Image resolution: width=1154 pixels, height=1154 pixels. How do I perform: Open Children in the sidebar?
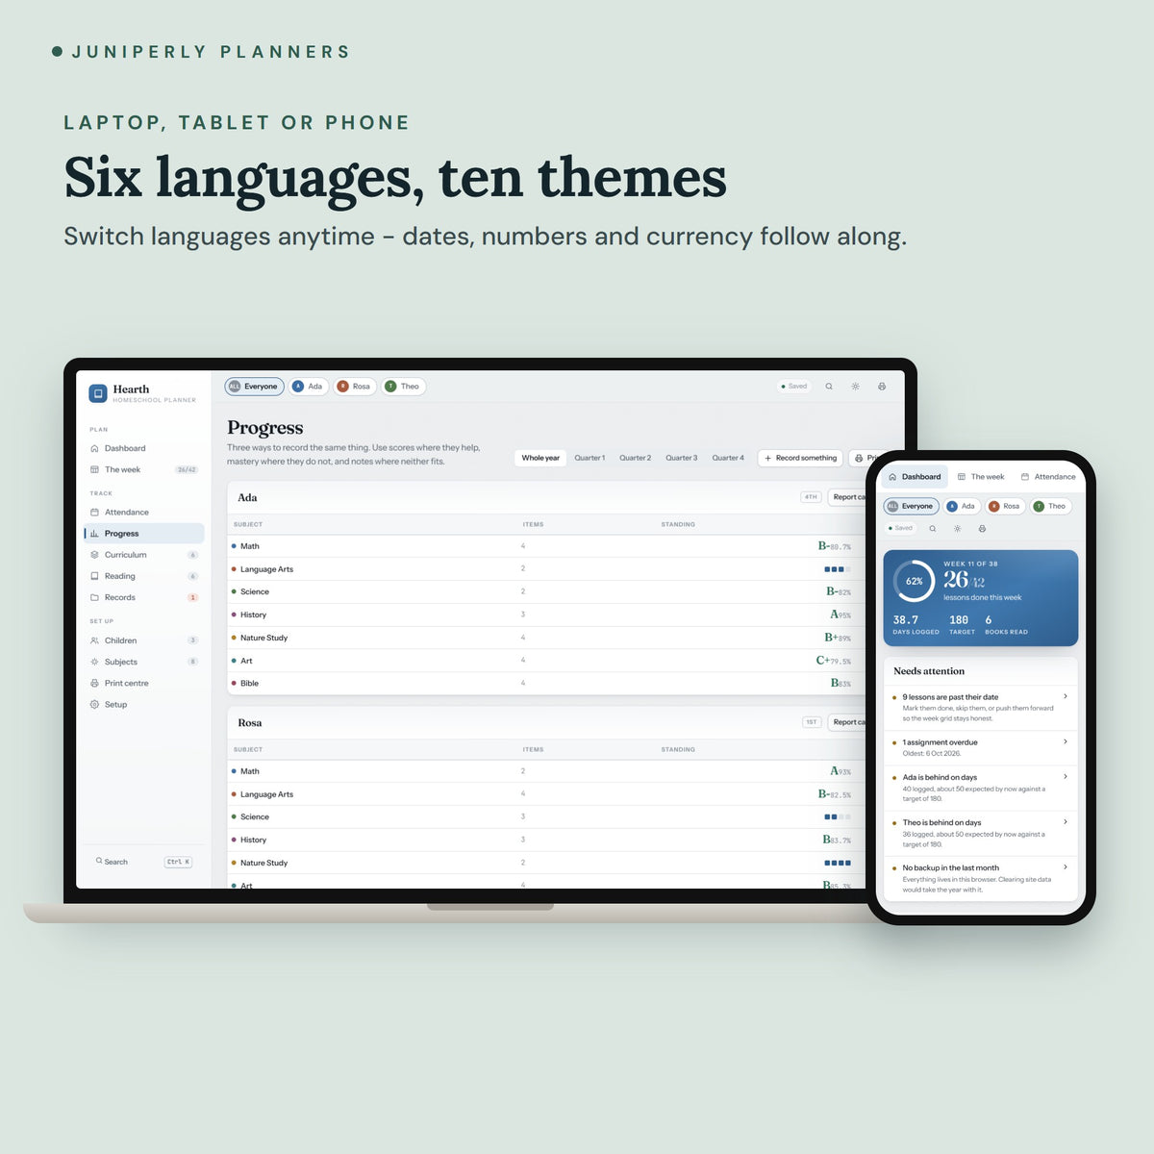(144, 640)
